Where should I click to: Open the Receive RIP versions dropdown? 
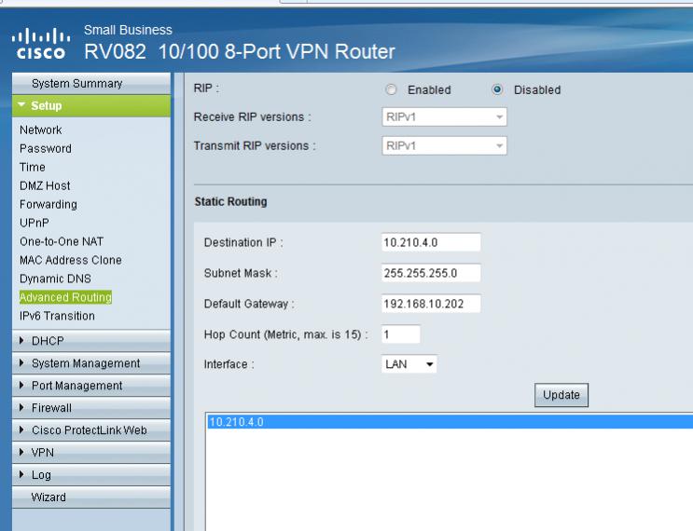[444, 117]
